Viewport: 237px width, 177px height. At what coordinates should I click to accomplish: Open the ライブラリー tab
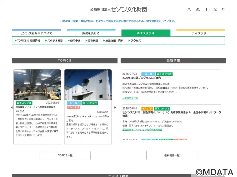point(201,33)
